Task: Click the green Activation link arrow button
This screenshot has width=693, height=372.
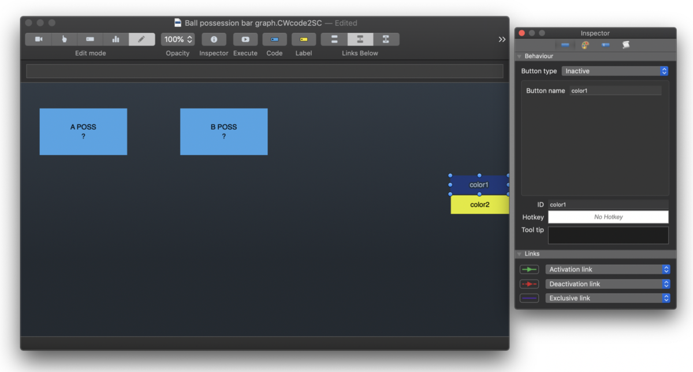Action: tap(530, 269)
